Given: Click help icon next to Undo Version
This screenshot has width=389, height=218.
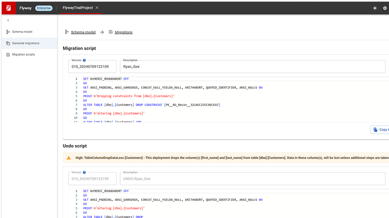Looking at the screenshot, I should [85, 172].
